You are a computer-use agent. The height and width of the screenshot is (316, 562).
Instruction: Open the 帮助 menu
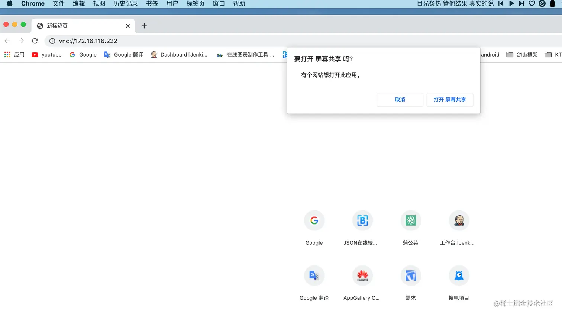(x=239, y=4)
